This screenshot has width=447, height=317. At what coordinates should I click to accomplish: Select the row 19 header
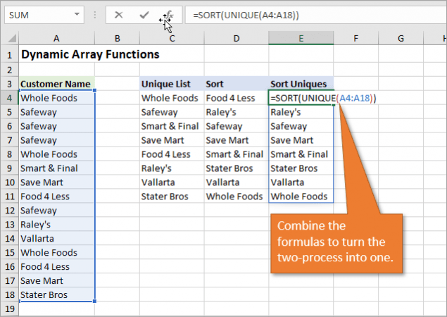click(x=9, y=309)
